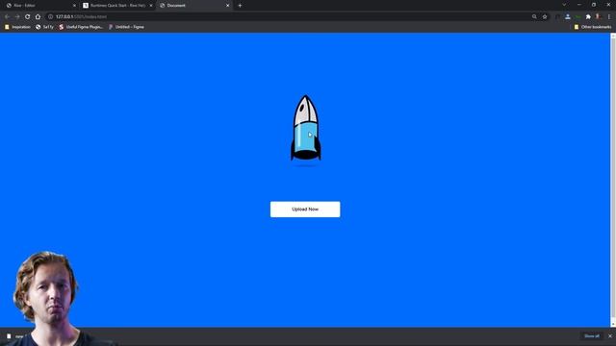Click the Upload Now button
This screenshot has height=346, width=616.
[305, 210]
